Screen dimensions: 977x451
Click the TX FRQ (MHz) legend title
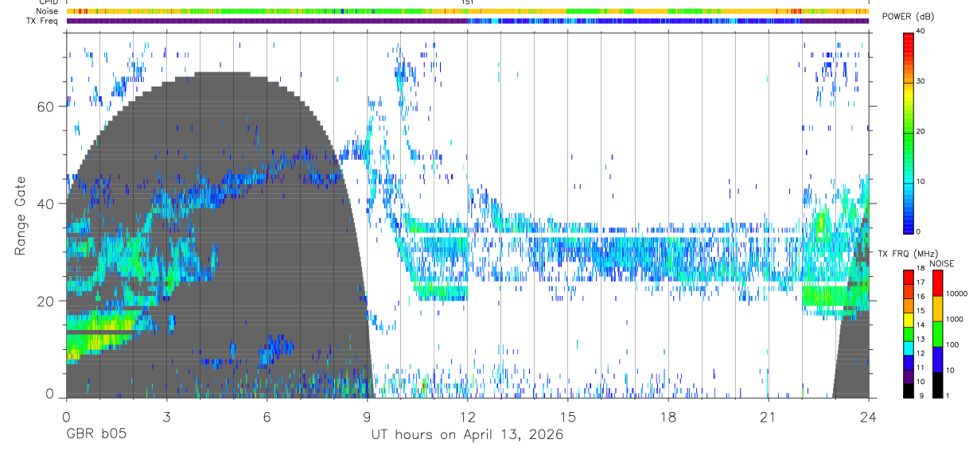906,254
